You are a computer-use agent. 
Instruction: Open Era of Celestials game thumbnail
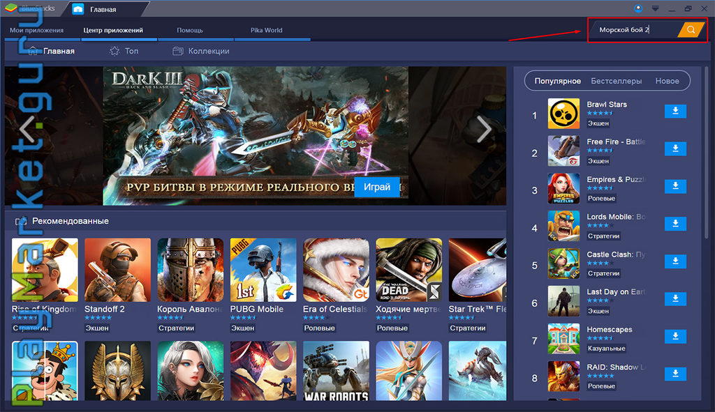click(x=336, y=270)
